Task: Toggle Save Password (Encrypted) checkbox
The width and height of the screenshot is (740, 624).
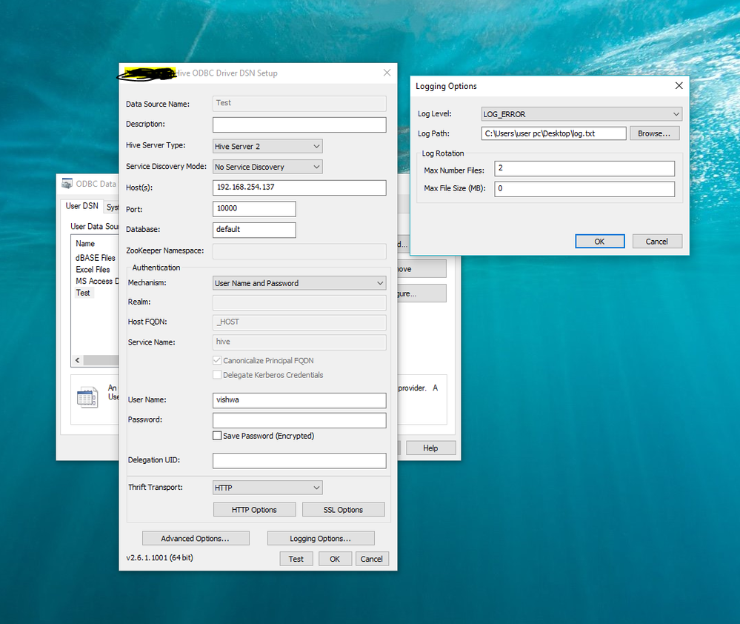Action: click(217, 436)
